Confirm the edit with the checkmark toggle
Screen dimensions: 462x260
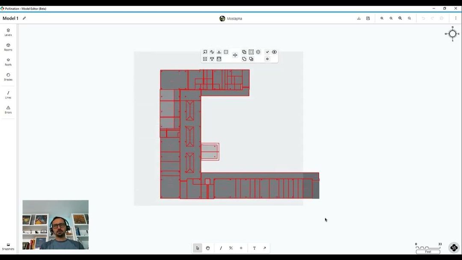[267, 51]
